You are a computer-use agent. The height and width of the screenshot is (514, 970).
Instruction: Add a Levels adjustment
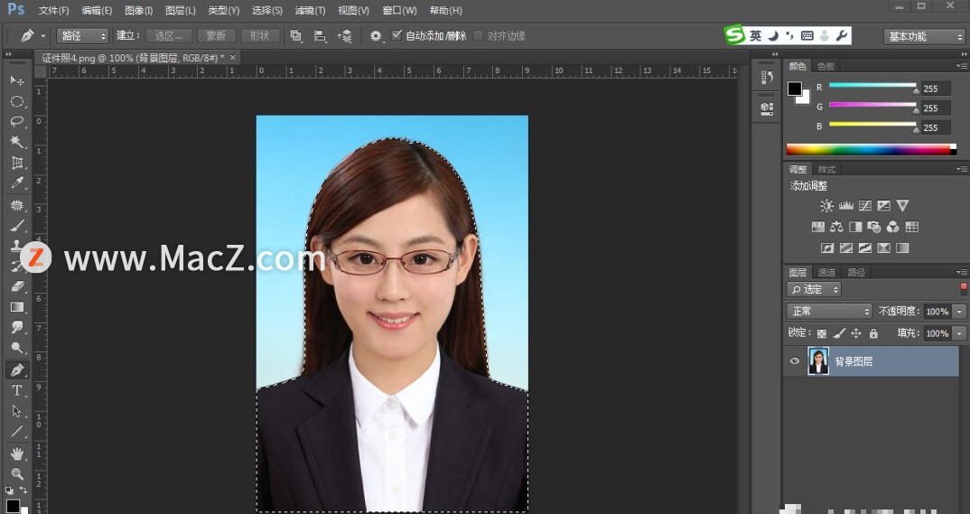click(x=845, y=206)
